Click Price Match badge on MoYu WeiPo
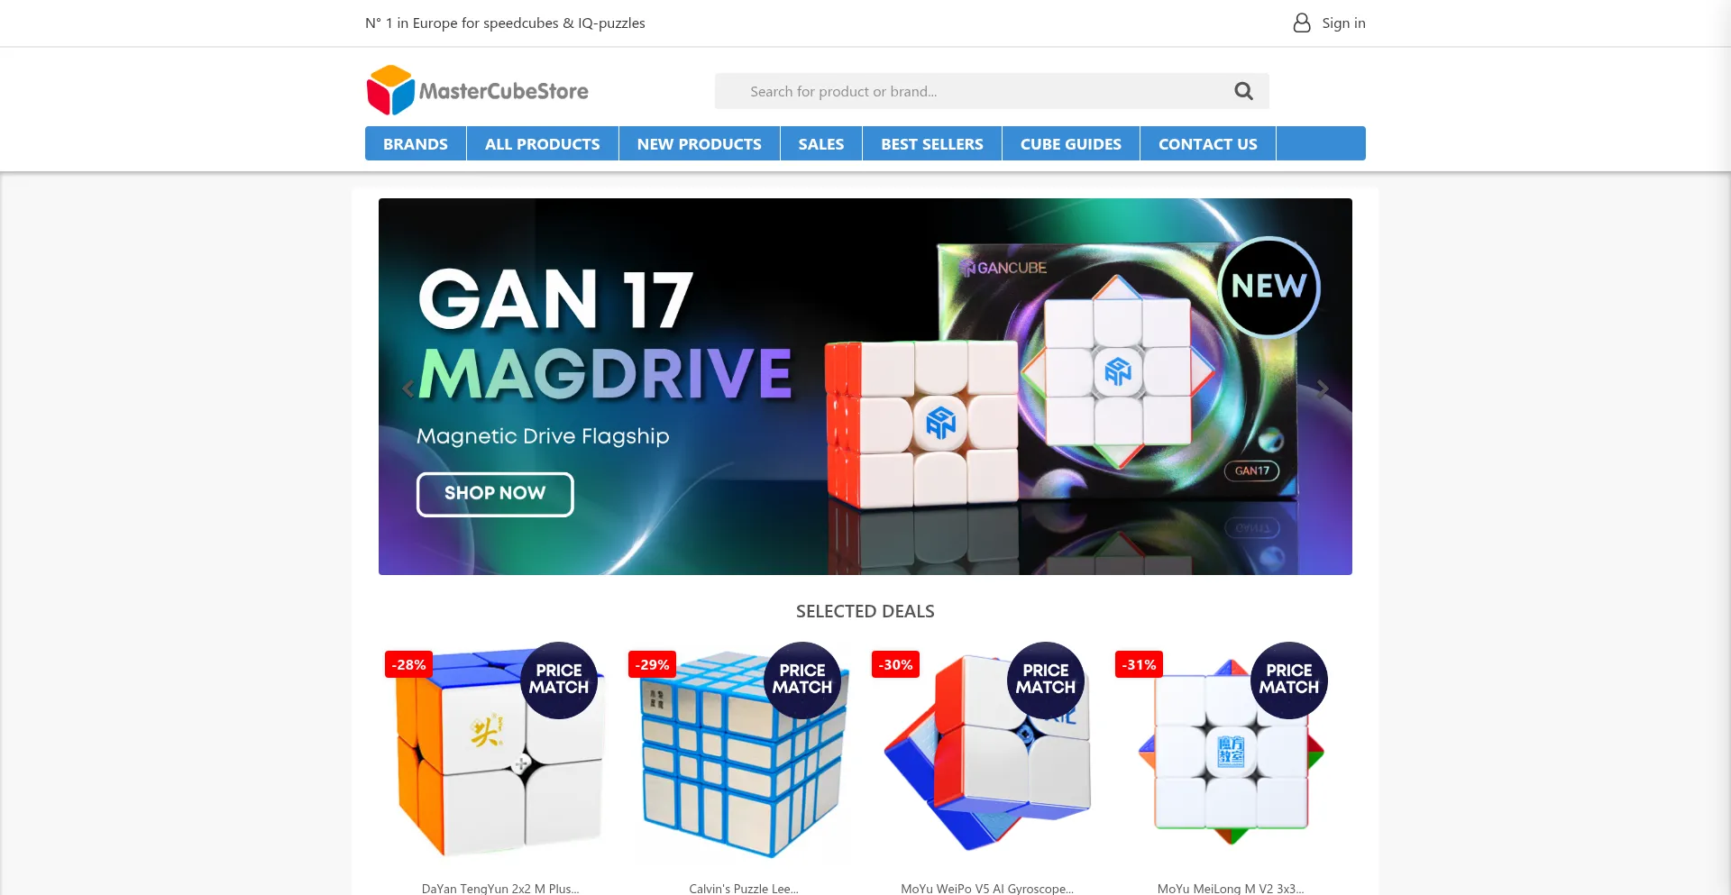The image size is (1731, 895). click(x=1046, y=680)
